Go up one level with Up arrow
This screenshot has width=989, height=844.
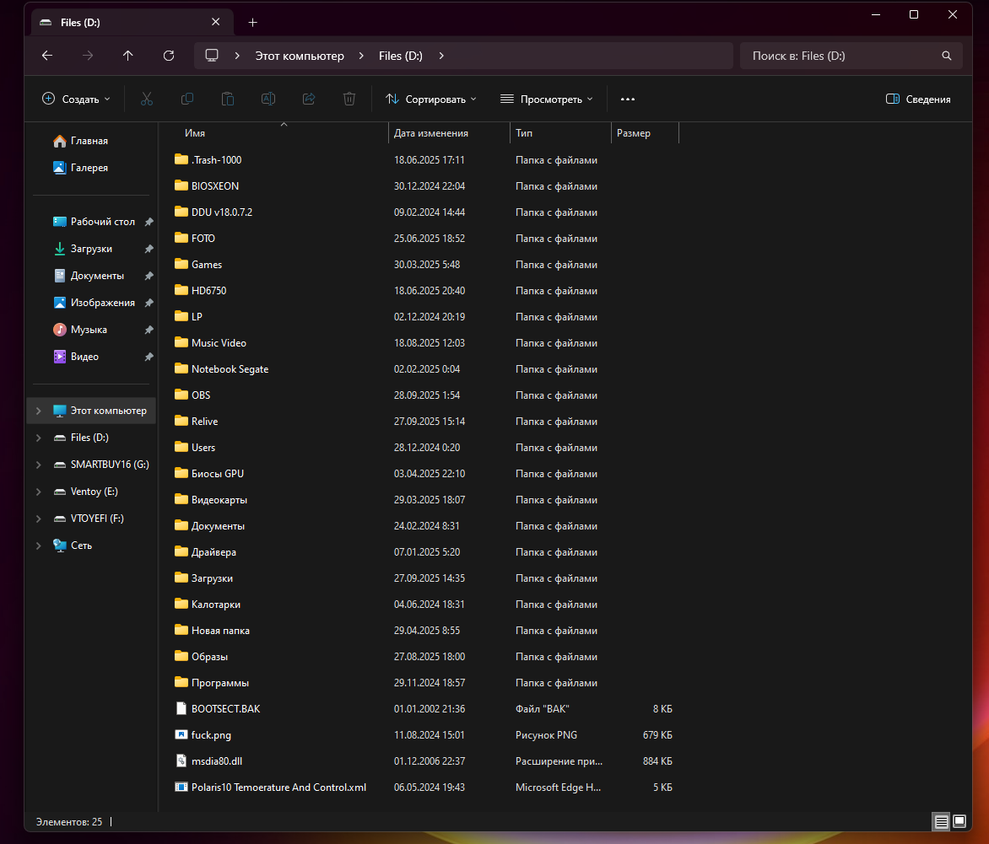[x=128, y=56]
